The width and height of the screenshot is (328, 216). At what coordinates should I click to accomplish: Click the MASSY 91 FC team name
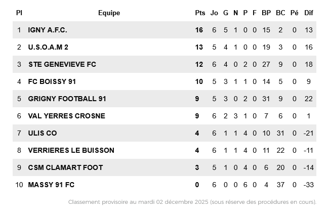tap(51, 185)
